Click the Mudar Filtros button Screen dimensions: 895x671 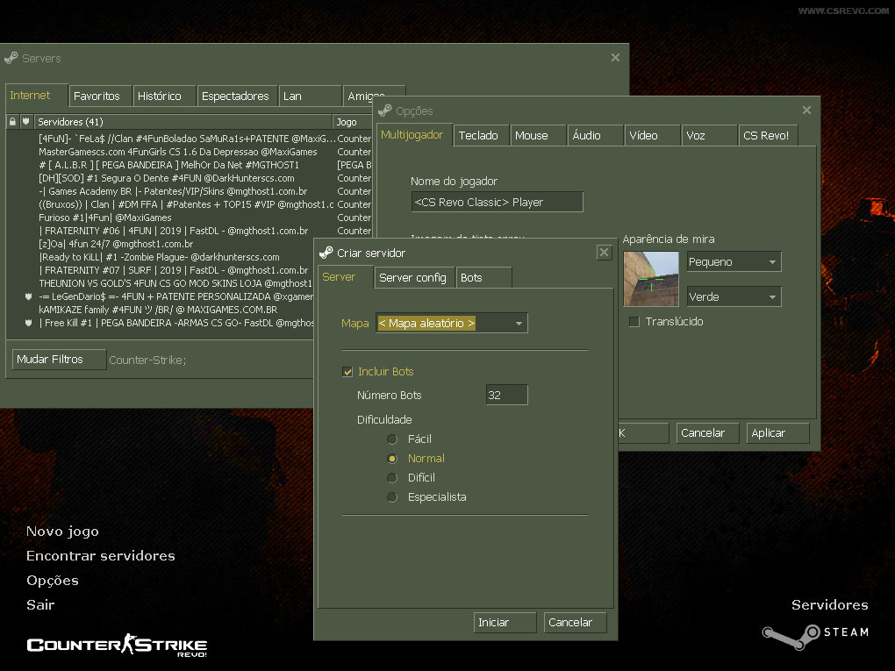59,360
